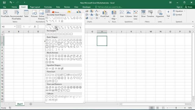Image resolution: width=195 pixels, height=110 pixels.
Task: Click the Tell me what you want to do box
Action: [108, 7]
